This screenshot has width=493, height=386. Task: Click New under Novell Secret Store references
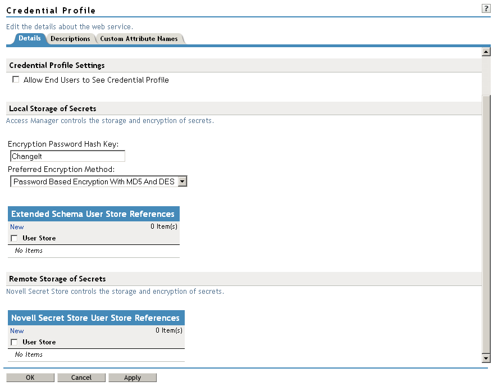[16, 330]
